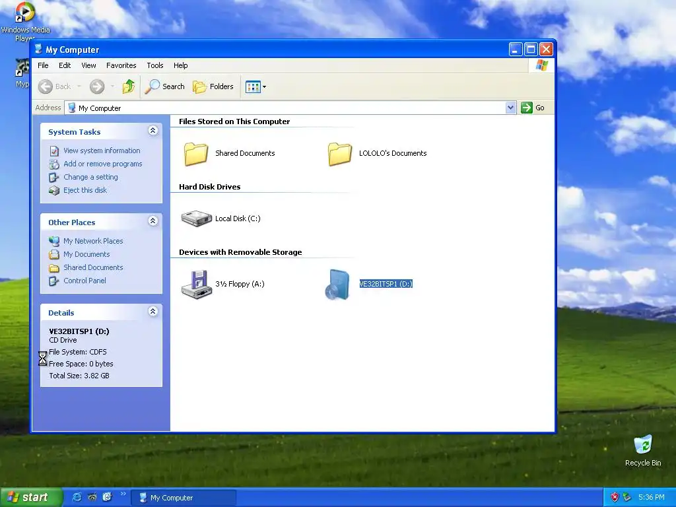This screenshot has height=507, width=676.
Task: Open Shared Documents in Other Places
Action: click(x=93, y=267)
